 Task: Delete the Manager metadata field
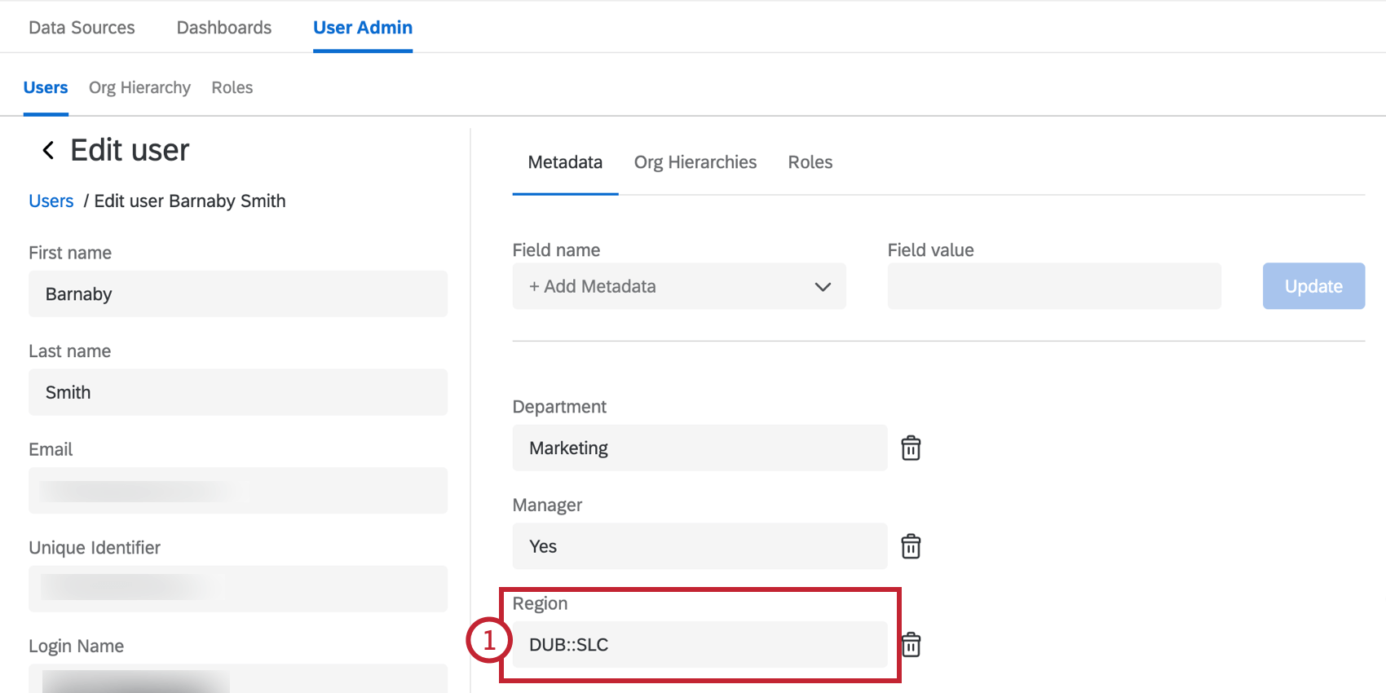coord(911,546)
